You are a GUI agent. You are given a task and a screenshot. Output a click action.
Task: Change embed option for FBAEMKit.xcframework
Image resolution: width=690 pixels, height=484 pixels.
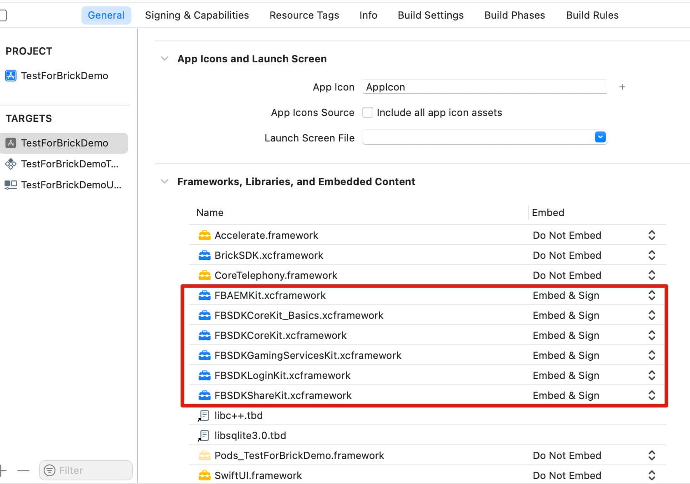(x=651, y=295)
